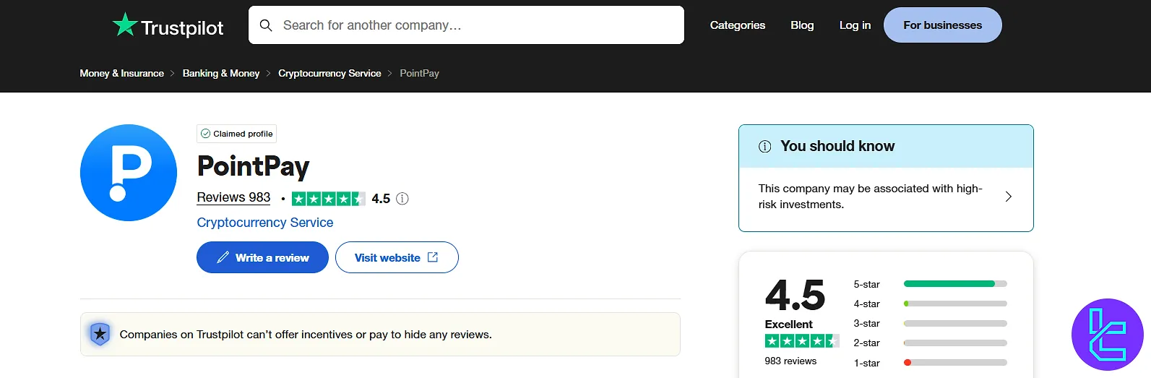
Task: Open the Reviews 983 link
Action: 233,197
